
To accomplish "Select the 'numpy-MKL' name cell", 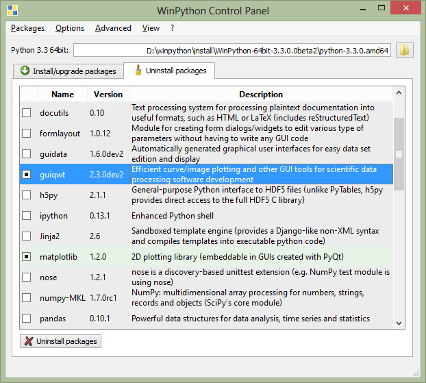I will pos(62,298).
